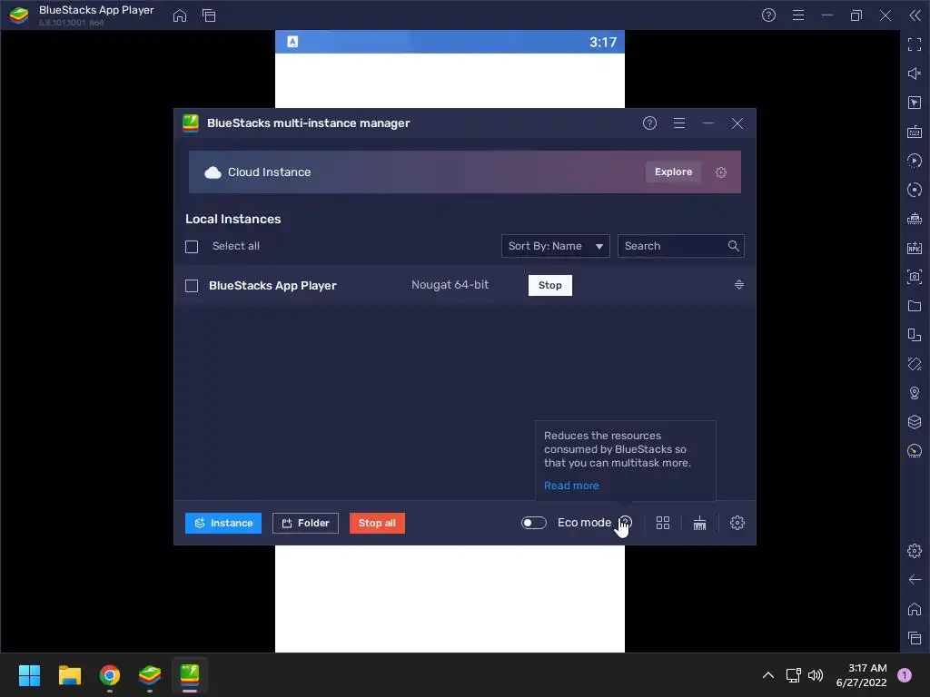This screenshot has height=697, width=930.
Task: Open BlueStacks sidebar settings gear
Action: [914, 551]
